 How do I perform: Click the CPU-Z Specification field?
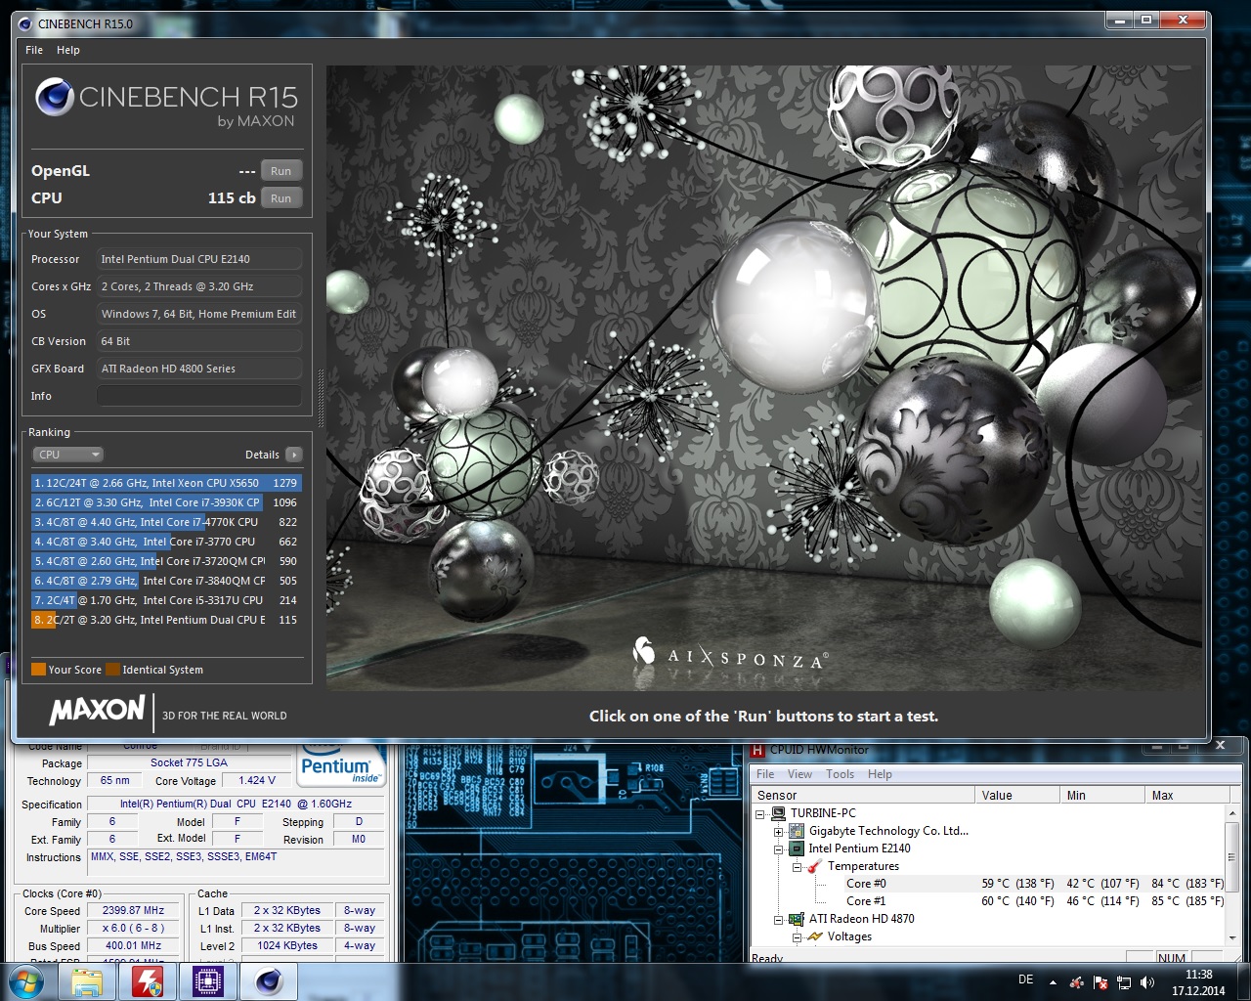tap(236, 804)
